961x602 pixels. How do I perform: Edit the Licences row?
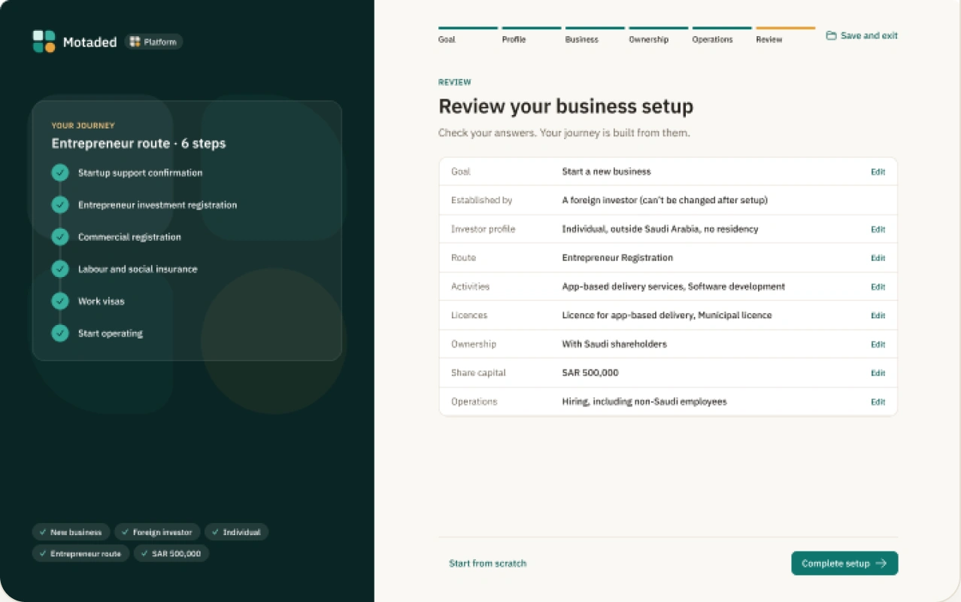[878, 315]
